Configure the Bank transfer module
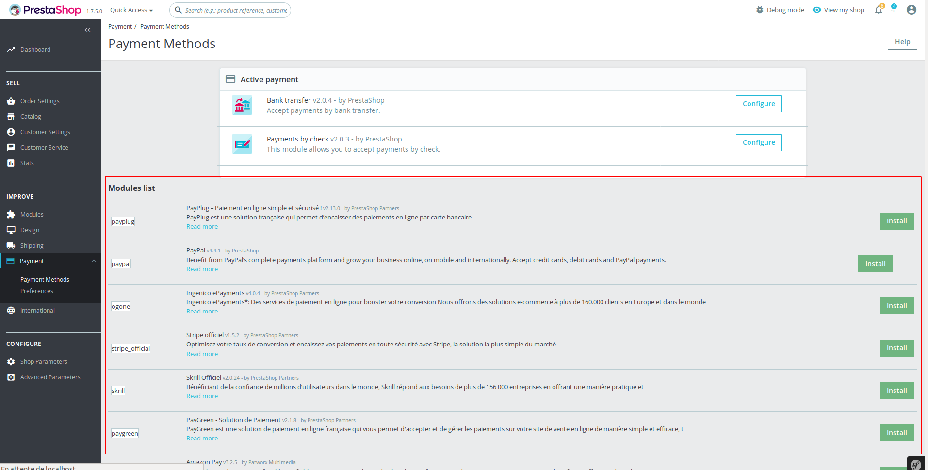Image resolution: width=928 pixels, height=470 pixels. [x=759, y=104]
